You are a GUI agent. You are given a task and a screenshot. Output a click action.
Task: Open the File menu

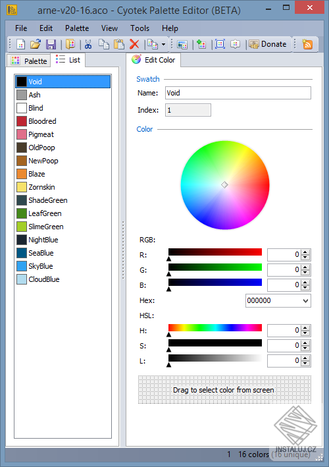[21, 28]
